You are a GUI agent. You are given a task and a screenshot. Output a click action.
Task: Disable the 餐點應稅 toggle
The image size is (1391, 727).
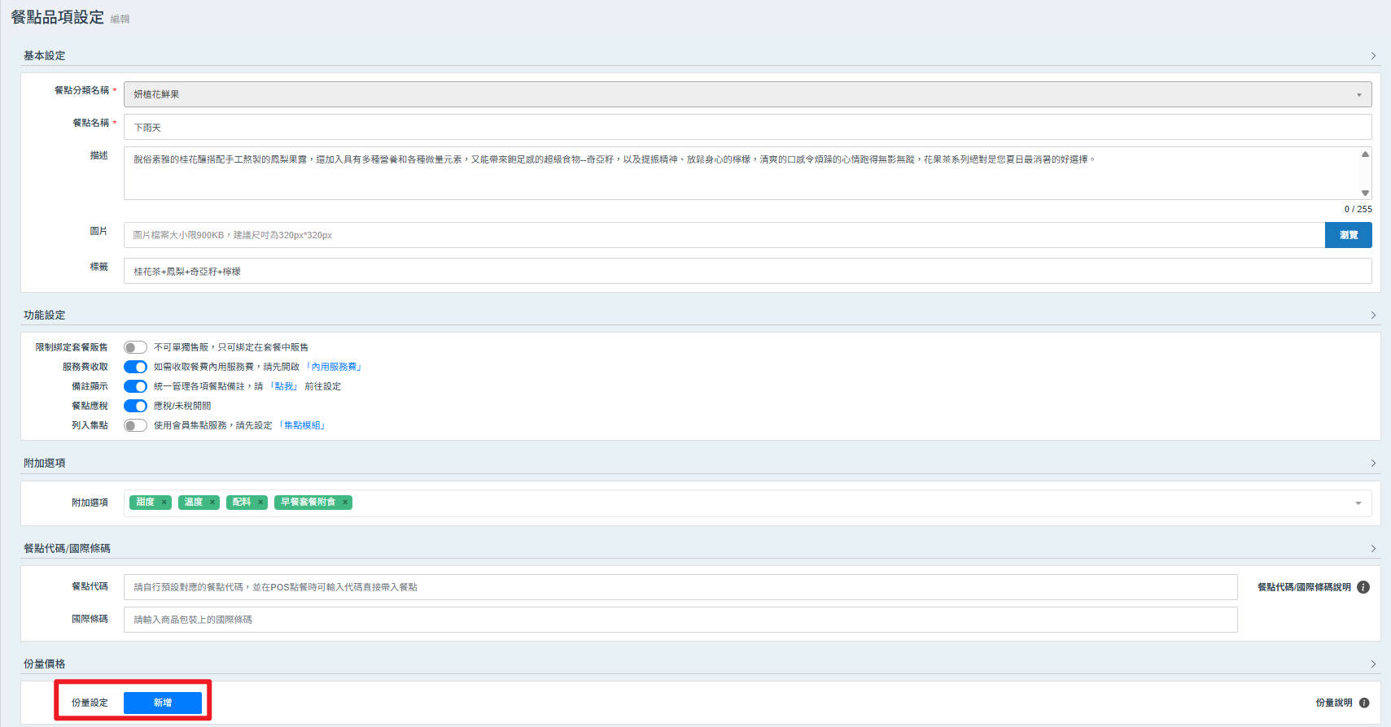(135, 406)
